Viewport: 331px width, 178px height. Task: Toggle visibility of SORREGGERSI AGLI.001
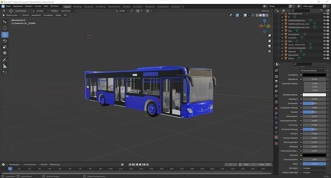[x=325, y=24]
